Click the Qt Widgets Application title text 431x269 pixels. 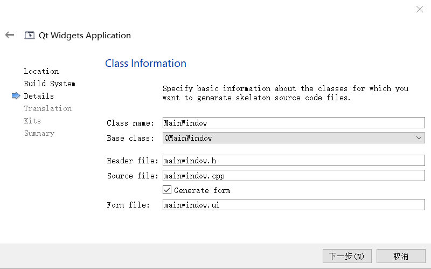click(85, 36)
